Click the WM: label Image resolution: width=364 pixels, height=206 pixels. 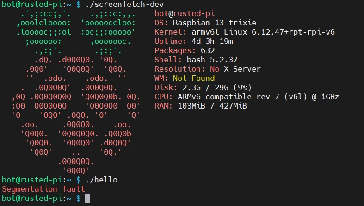[x=161, y=79]
